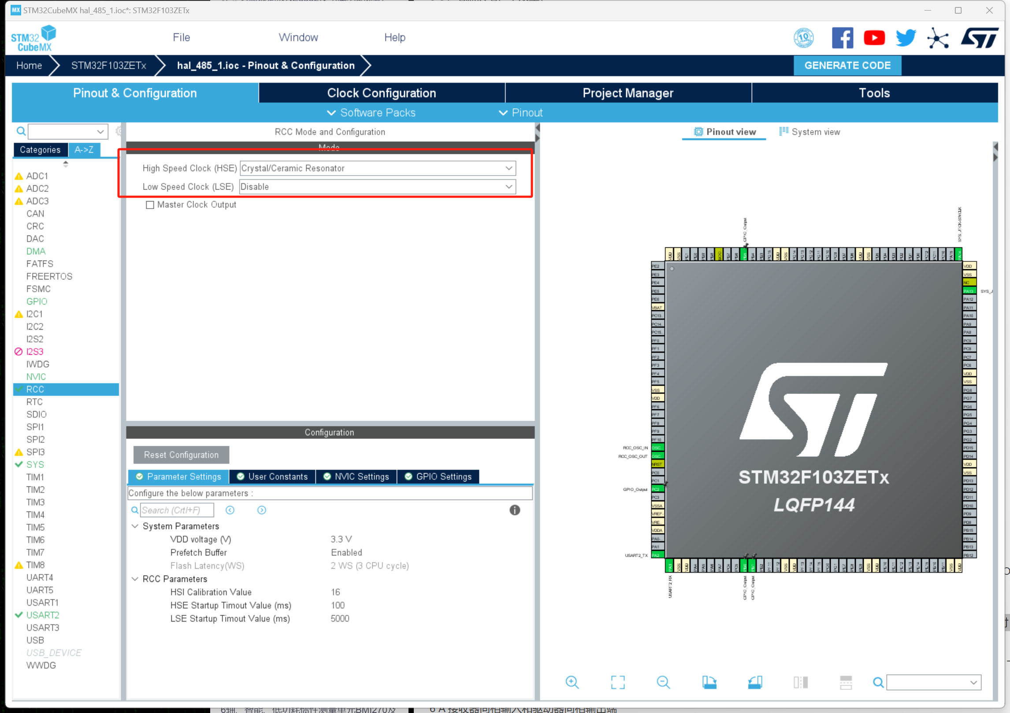1010x713 pixels.
Task: Open the parameter info icon
Action: point(514,510)
